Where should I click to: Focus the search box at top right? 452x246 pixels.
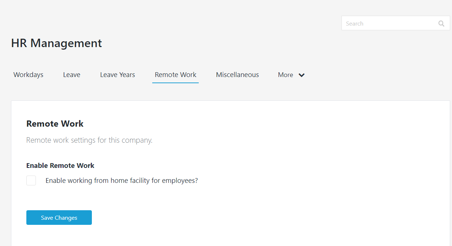(388, 23)
